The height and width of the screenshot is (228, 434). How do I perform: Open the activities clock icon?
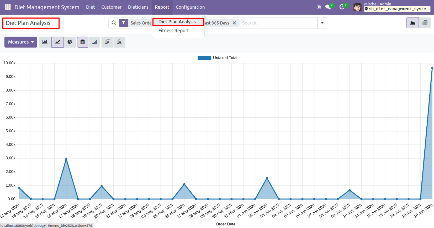[x=342, y=7]
